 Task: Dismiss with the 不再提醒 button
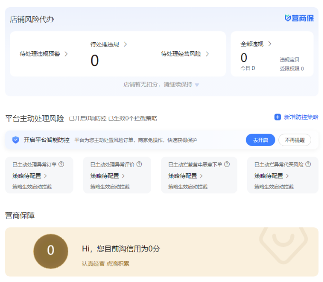[x=295, y=140]
